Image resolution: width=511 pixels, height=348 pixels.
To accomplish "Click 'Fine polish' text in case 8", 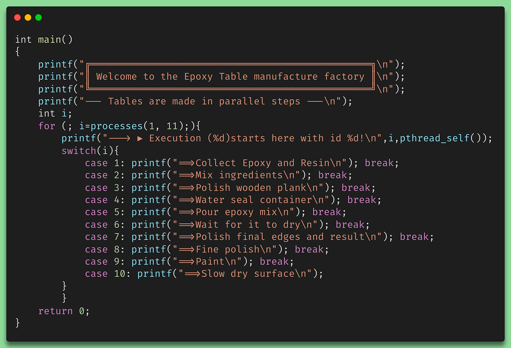I will (227, 249).
